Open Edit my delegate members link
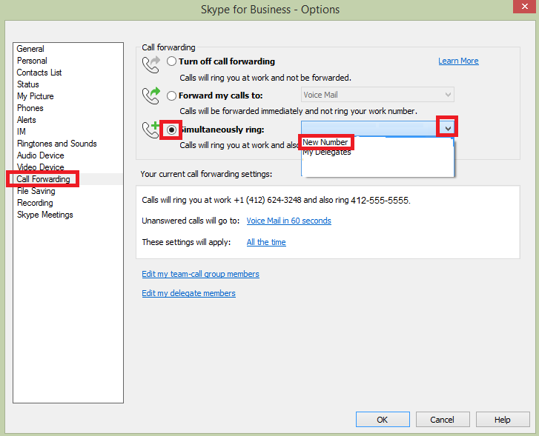The image size is (539, 436). 189,293
